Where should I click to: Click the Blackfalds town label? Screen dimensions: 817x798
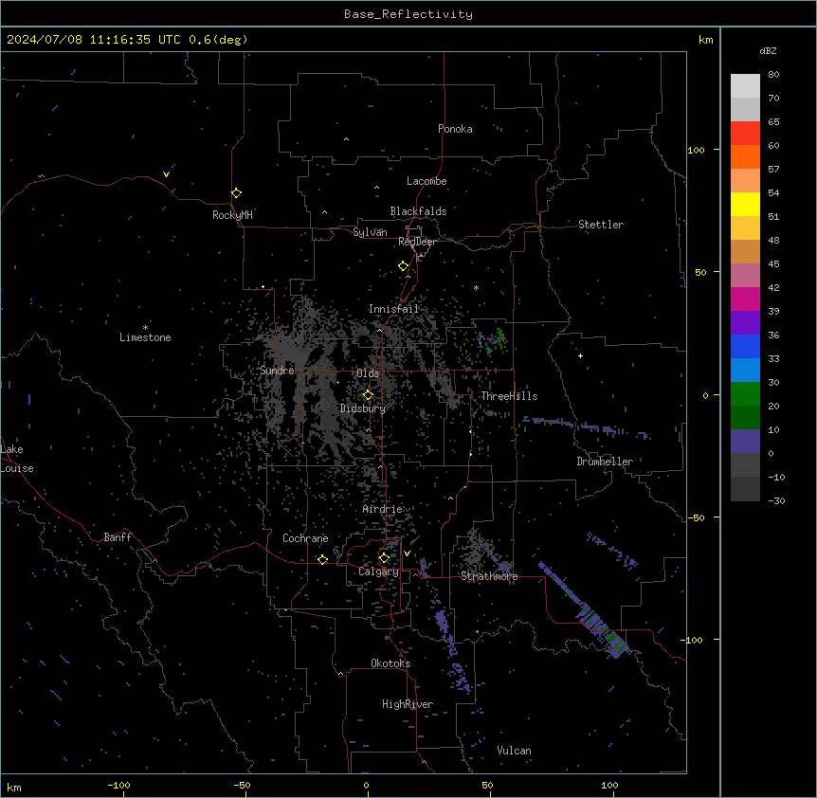pyautogui.click(x=418, y=211)
